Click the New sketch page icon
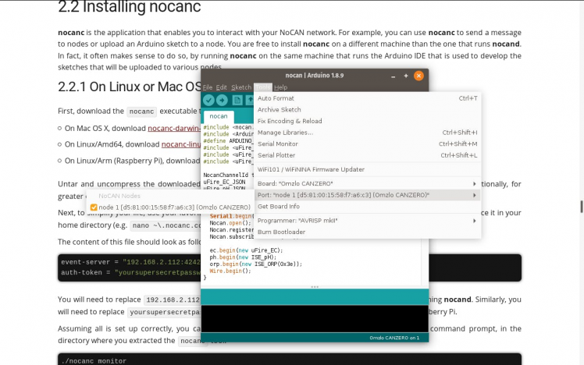This screenshot has height=365, width=584. point(237,100)
